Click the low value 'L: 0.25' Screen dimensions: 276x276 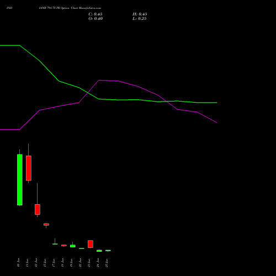click(140, 19)
